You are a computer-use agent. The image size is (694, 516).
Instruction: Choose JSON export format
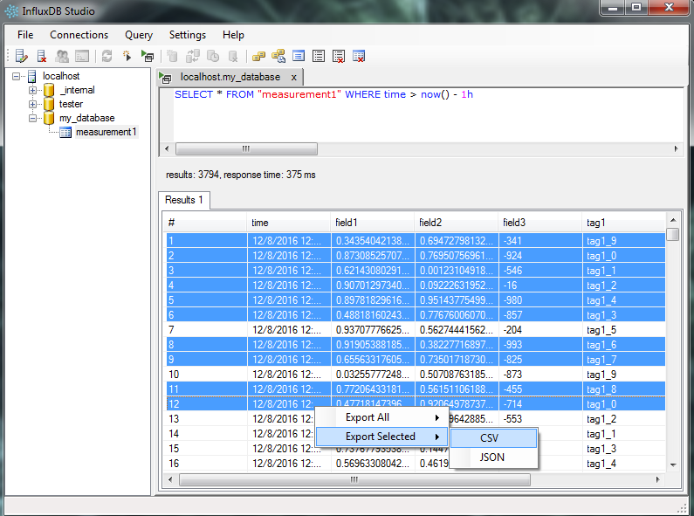click(493, 458)
